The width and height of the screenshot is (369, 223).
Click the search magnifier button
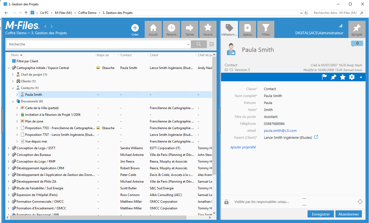199,44
